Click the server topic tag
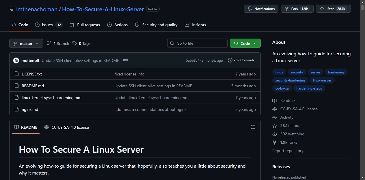Image resolution: width=365 pixels, height=180 pixels. [315, 72]
